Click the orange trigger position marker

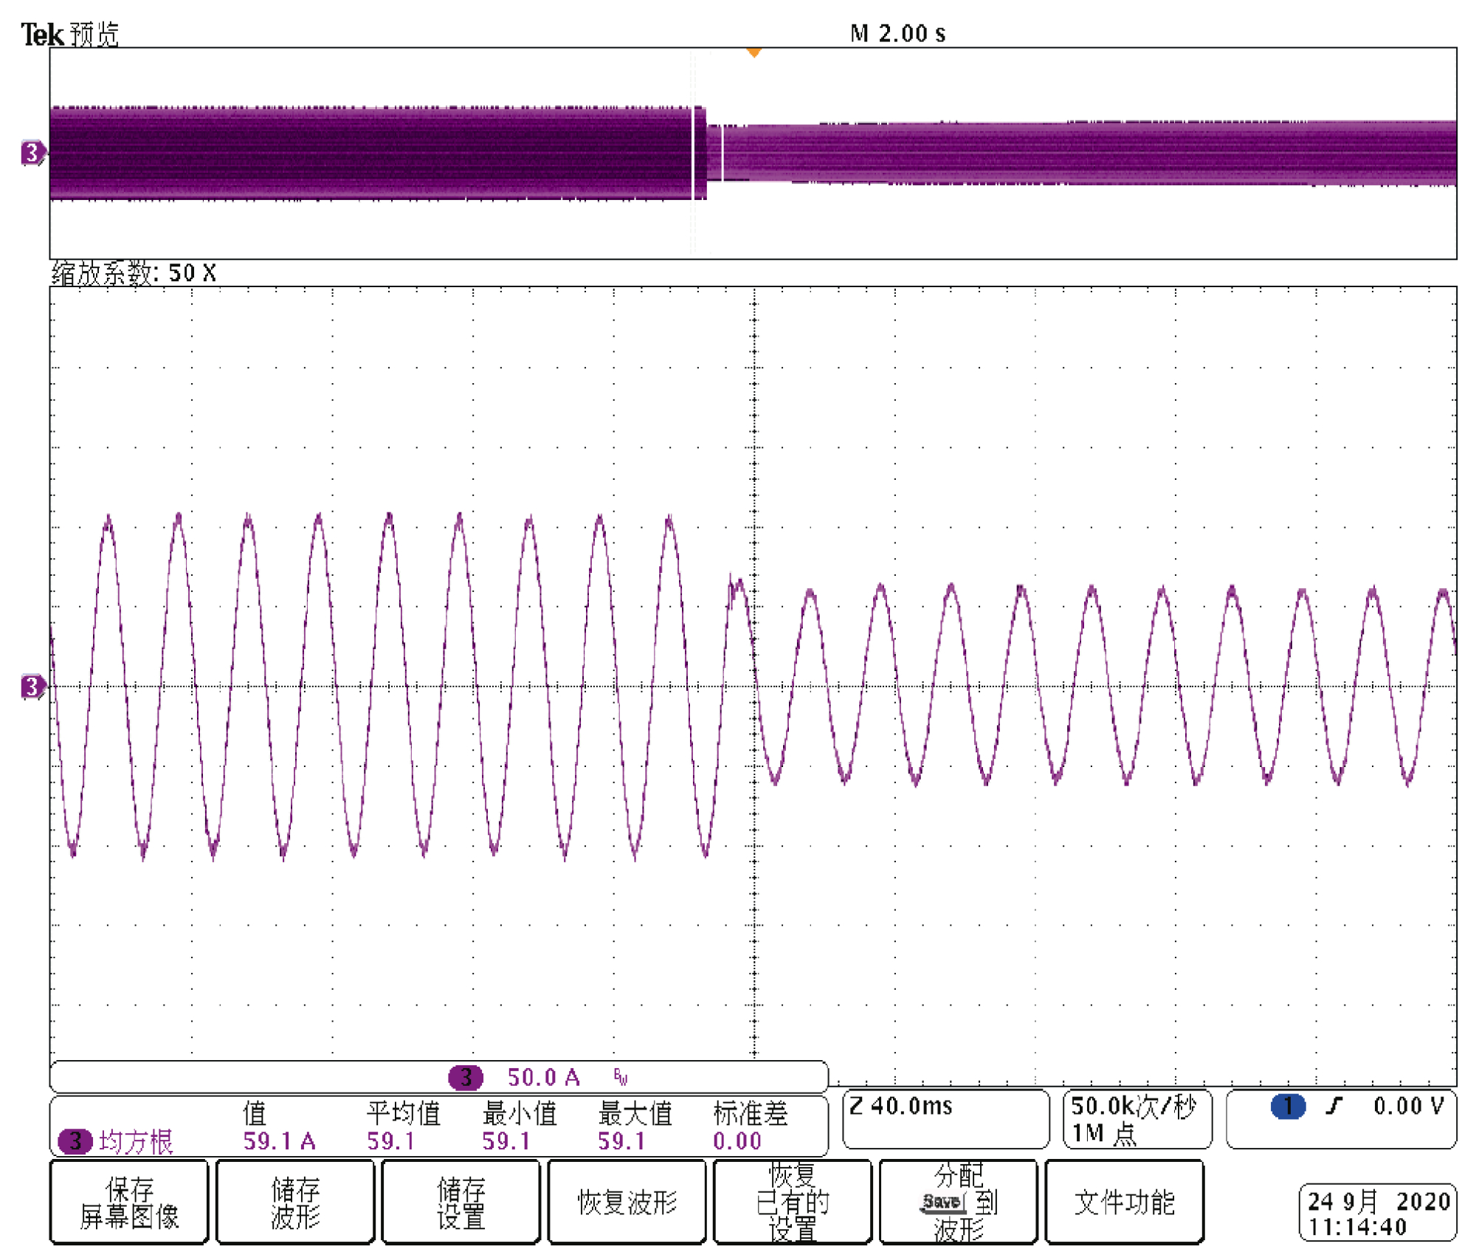pyautogui.click(x=753, y=52)
